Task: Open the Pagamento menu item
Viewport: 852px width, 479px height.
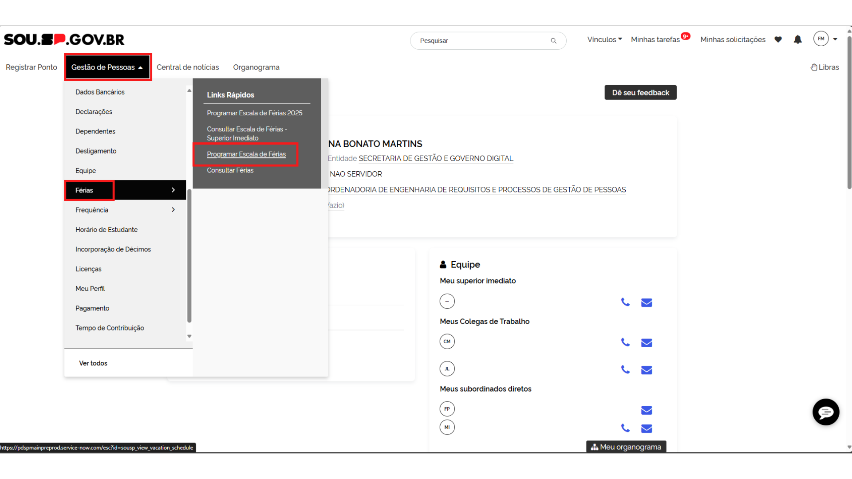Action: pyautogui.click(x=92, y=308)
